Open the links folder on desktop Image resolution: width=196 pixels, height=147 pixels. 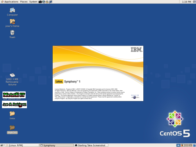point(12,115)
